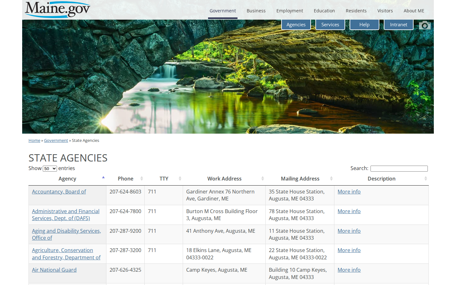Image resolution: width=456 pixels, height=285 pixels.
Task: Open the Education menu tab
Action: [x=324, y=11]
